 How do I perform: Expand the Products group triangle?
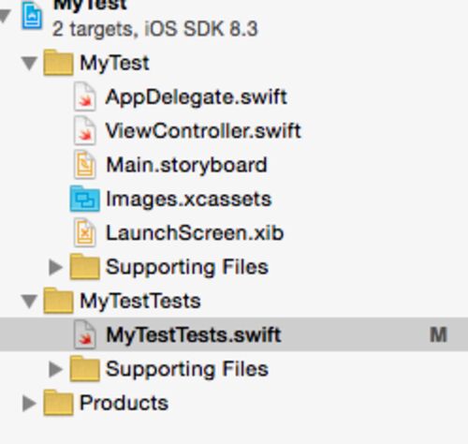[x=29, y=403]
